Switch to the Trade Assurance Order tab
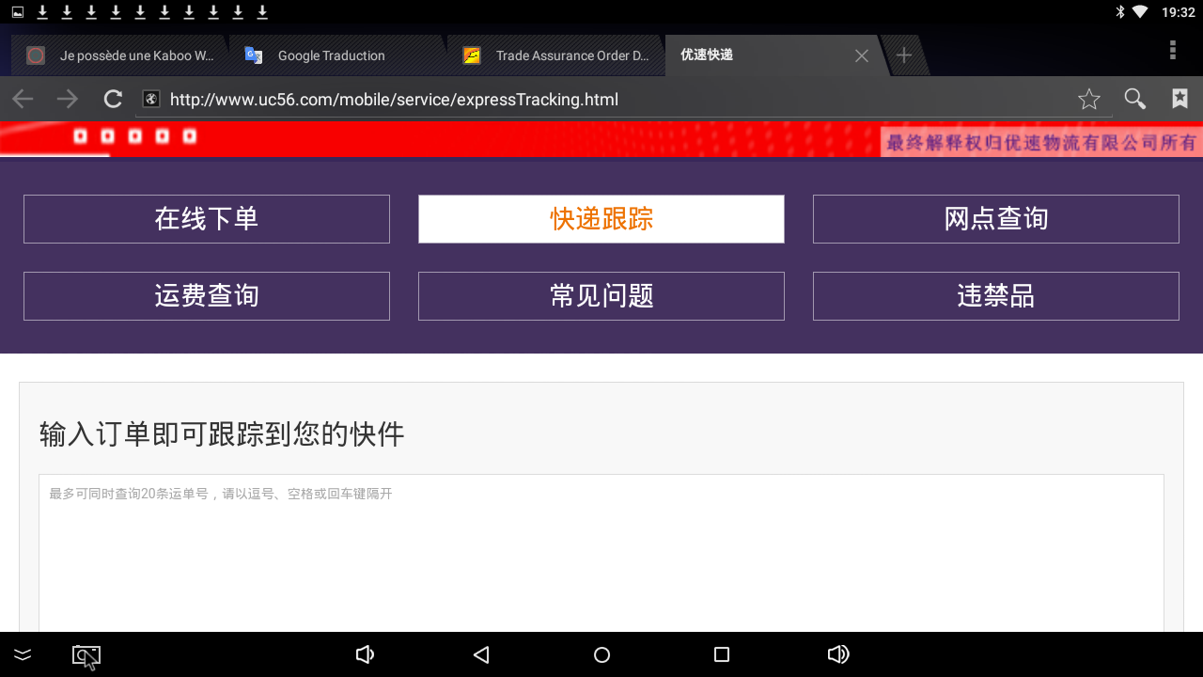Screen dimensions: 1203x677 555,55
